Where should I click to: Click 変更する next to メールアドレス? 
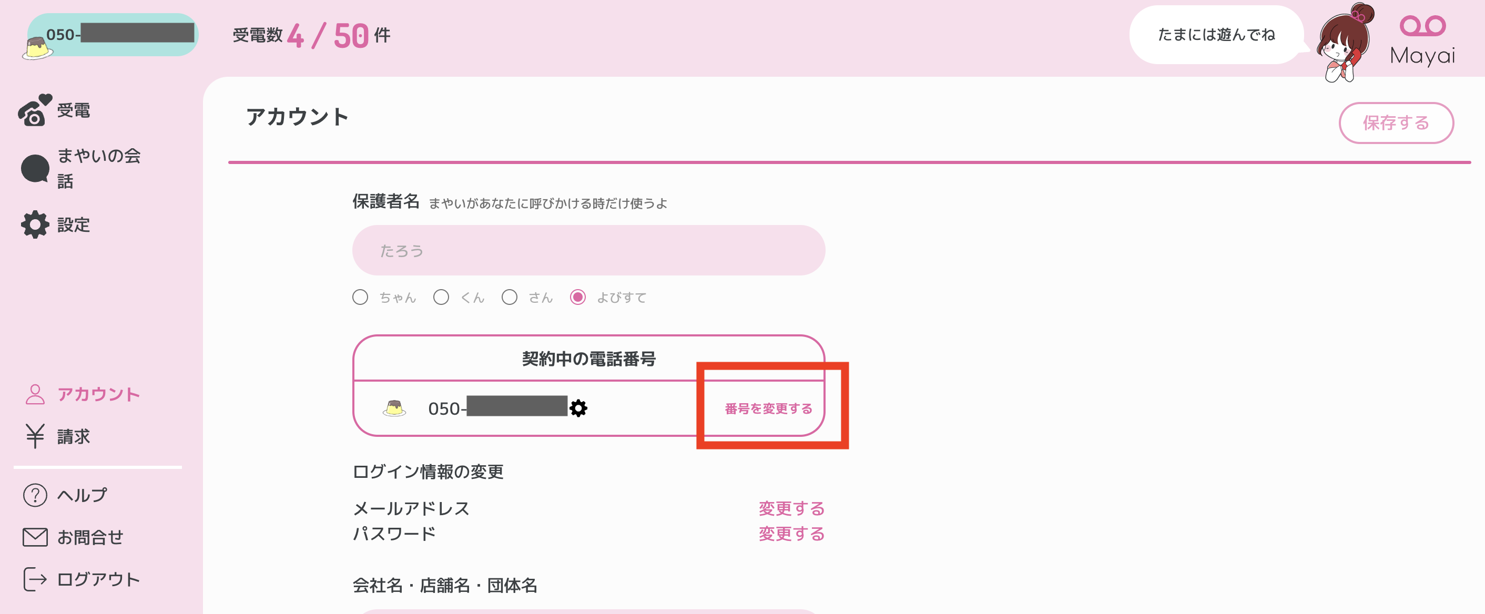pyautogui.click(x=791, y=508)
